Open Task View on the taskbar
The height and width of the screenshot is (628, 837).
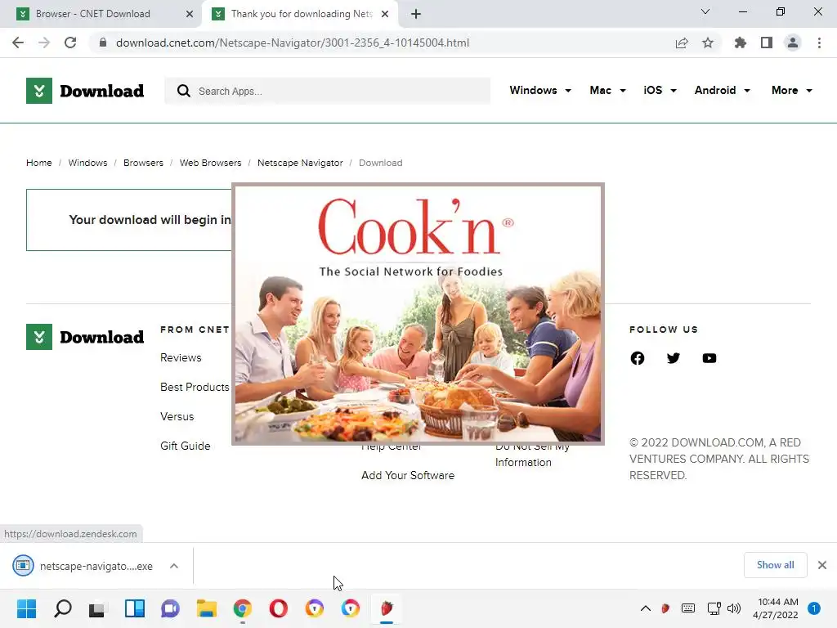coord(97,608)
